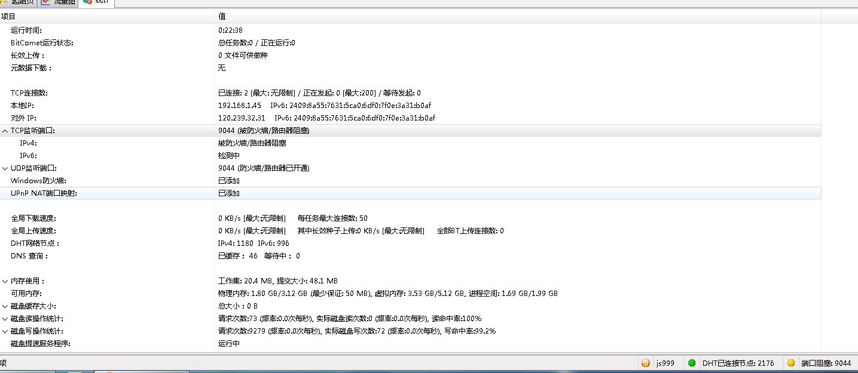Screen dimensions: 858x373
Task: Open the 起始页 tab
Action: [23, 2]
